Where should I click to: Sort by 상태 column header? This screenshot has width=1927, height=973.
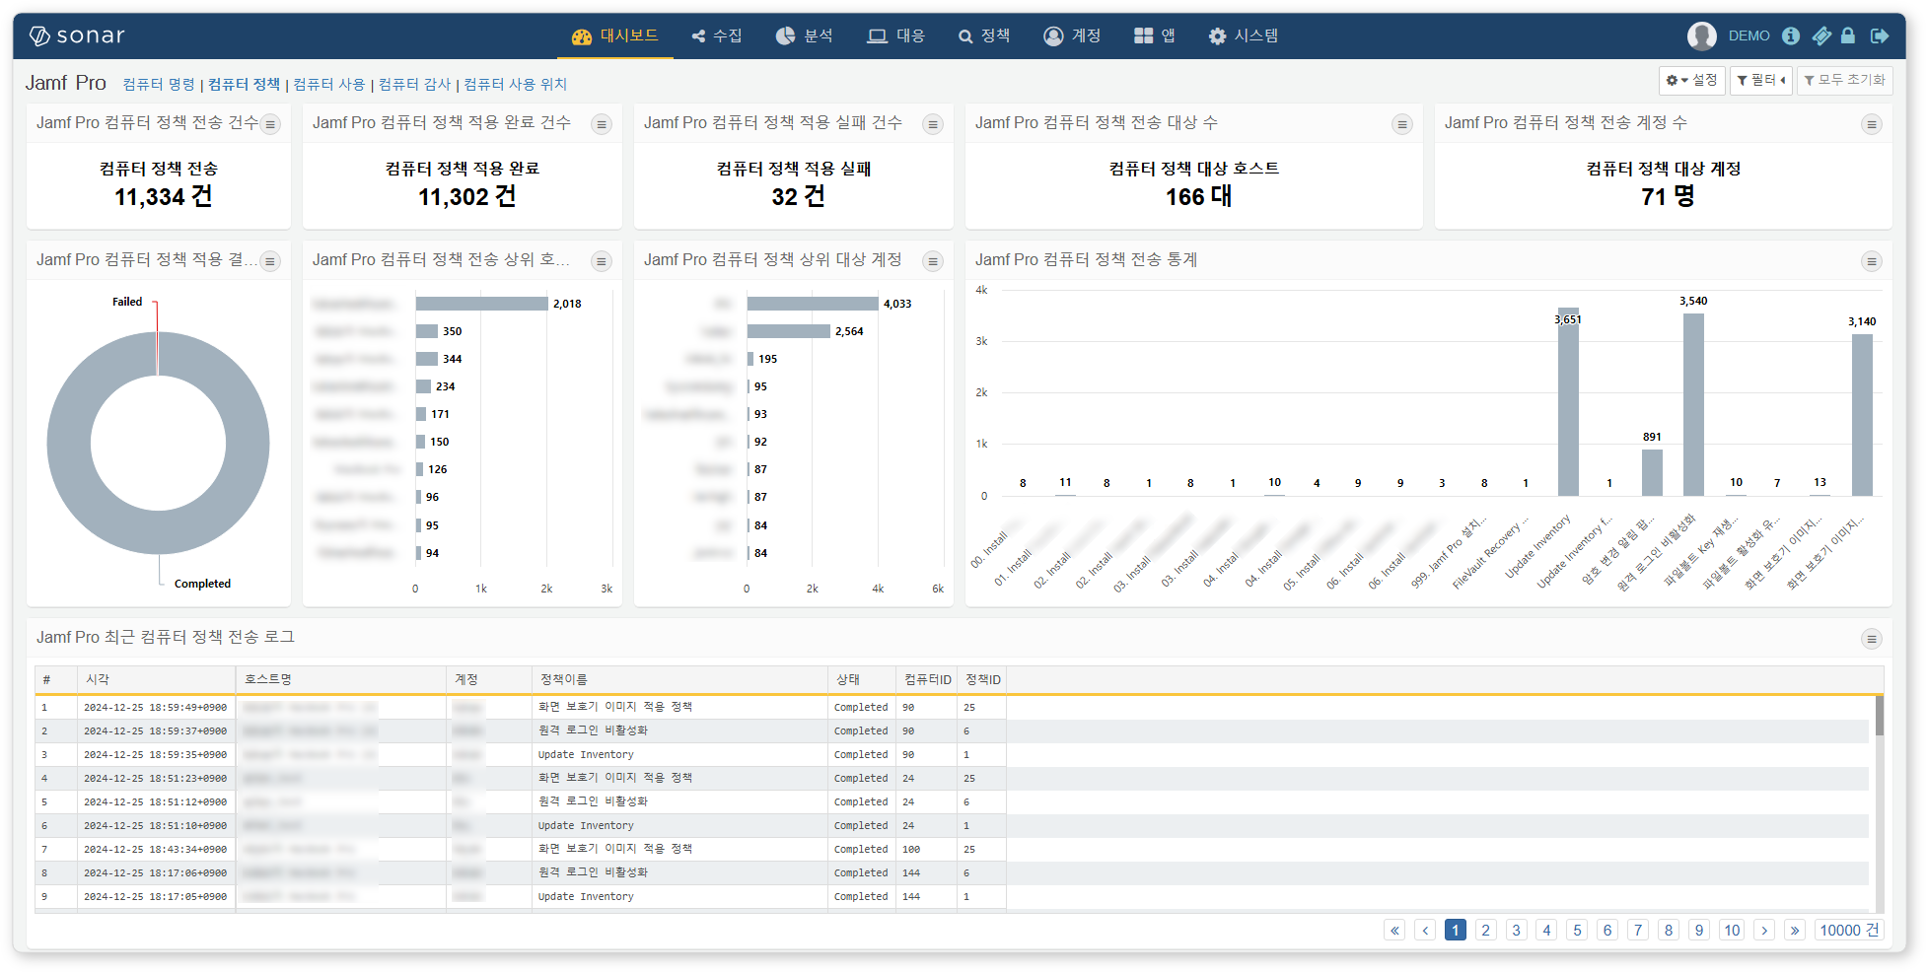(862, 680)
